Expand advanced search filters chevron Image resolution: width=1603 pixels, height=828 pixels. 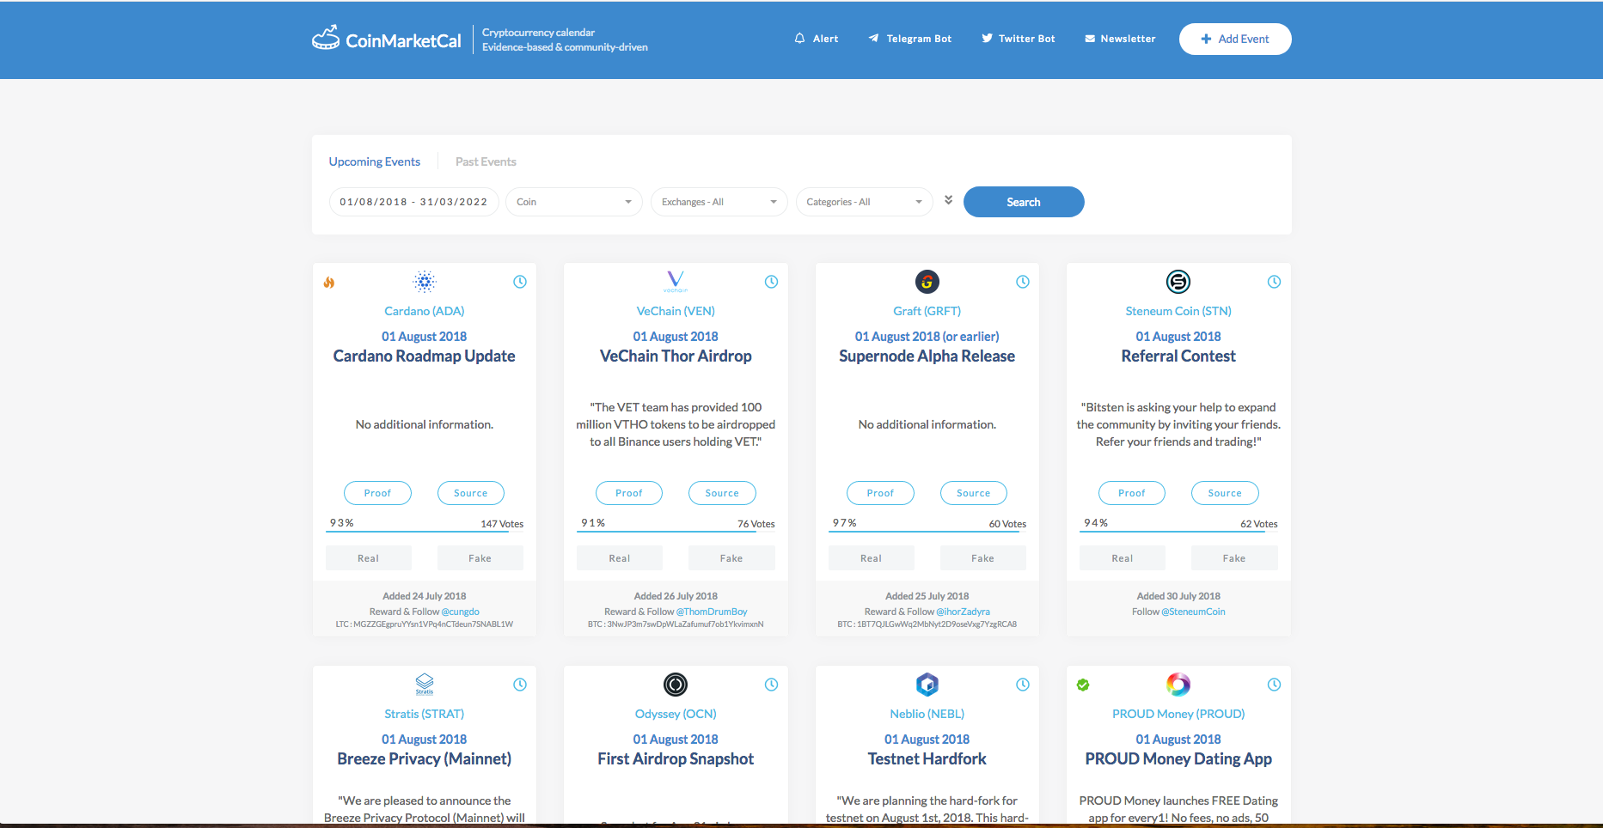click(x=948, y=200)
